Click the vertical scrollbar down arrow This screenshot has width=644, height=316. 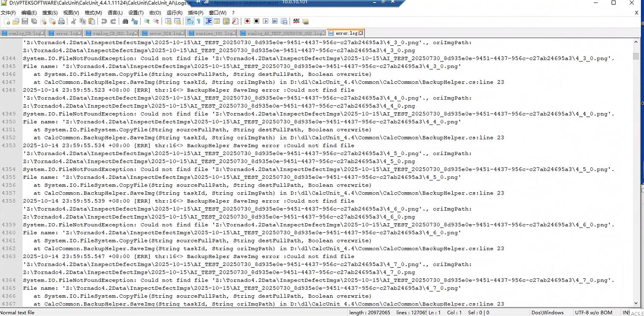[636, 303]
